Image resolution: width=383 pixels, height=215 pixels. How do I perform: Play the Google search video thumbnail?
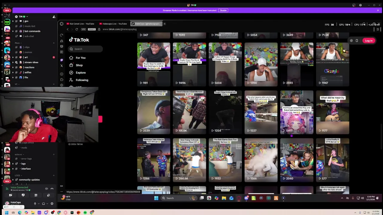click(332, 64)
